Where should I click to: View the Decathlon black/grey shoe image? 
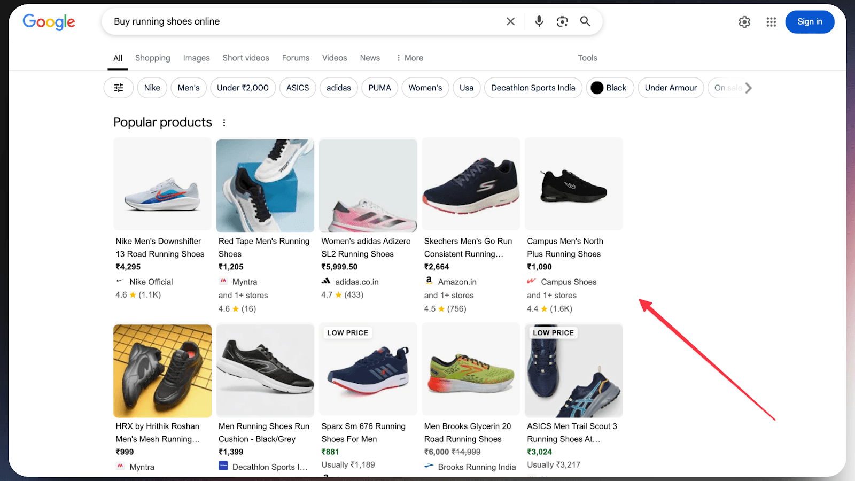(x=266, y=370)
